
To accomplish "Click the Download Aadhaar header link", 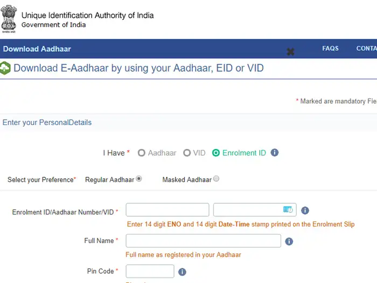I will click(x=37, y=49).
